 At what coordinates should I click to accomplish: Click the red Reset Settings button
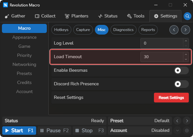pyautogui.click(x=171, y=98)
